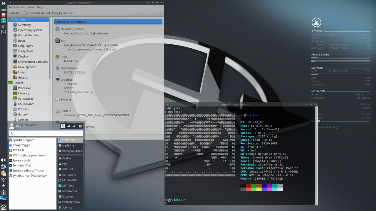This screenshot has height=211, width=376.
Task: Launch Spustiť program... from the menu
Action: coord(23,140)
